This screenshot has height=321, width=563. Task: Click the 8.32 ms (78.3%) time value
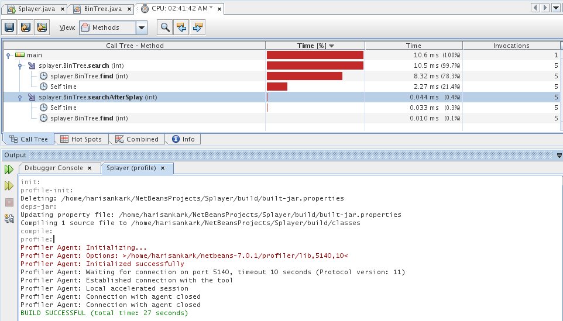click(x=437, y=76)
